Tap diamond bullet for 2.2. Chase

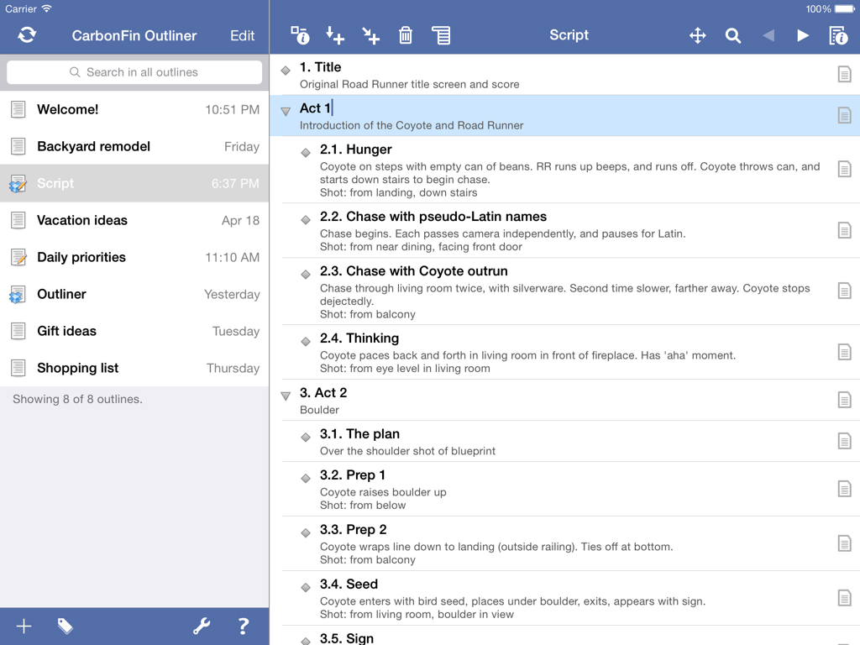tap(306, 219)
